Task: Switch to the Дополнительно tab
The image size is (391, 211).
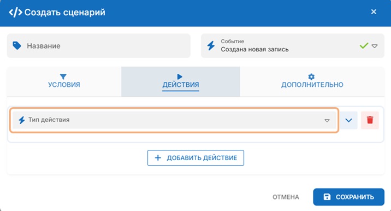Action: (312, 81)
